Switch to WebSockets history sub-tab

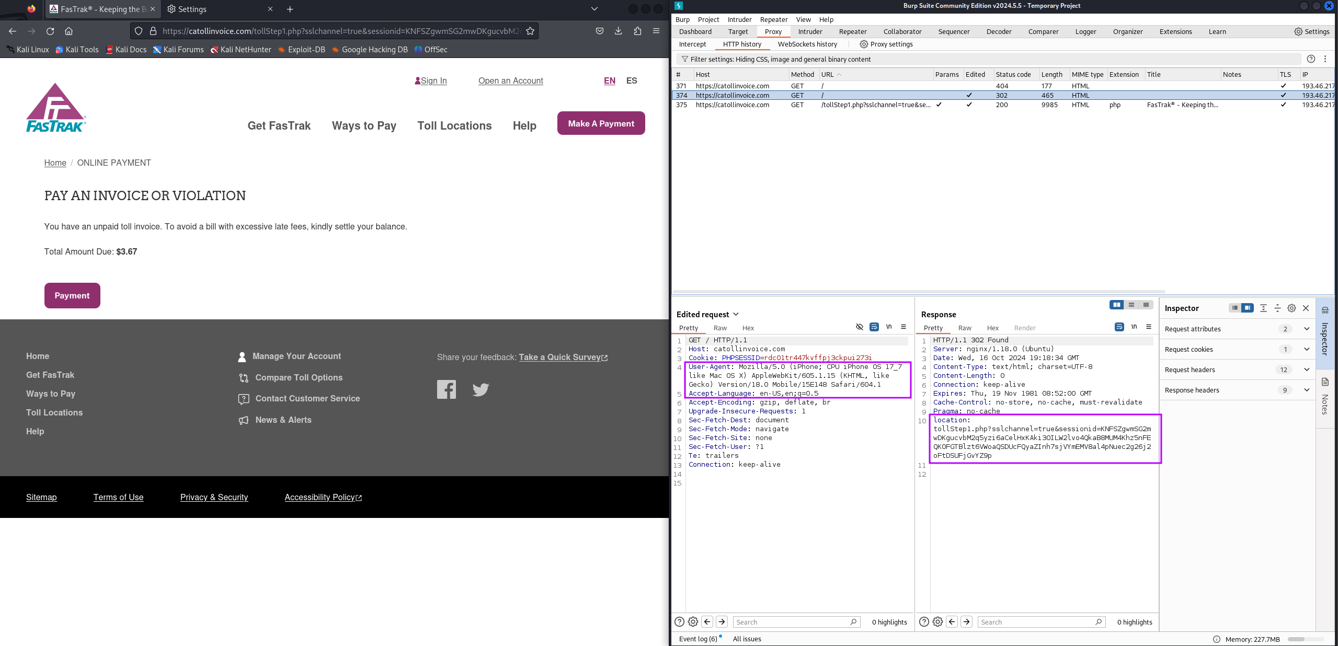pos(807,44)
